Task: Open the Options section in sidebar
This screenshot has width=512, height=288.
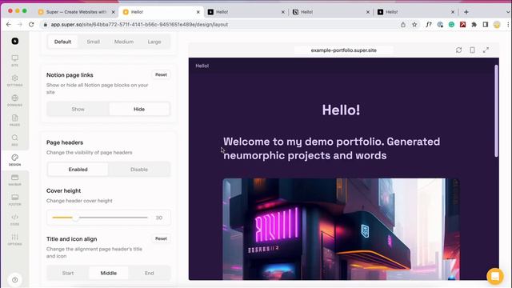Action: 14,240
